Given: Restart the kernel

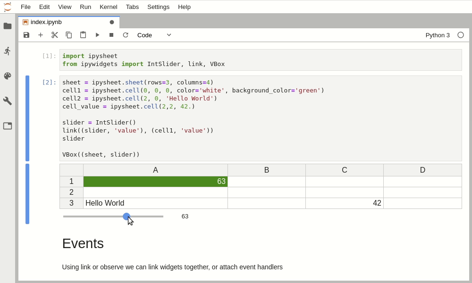Looking at the screenshot, I should click(126, 35).
